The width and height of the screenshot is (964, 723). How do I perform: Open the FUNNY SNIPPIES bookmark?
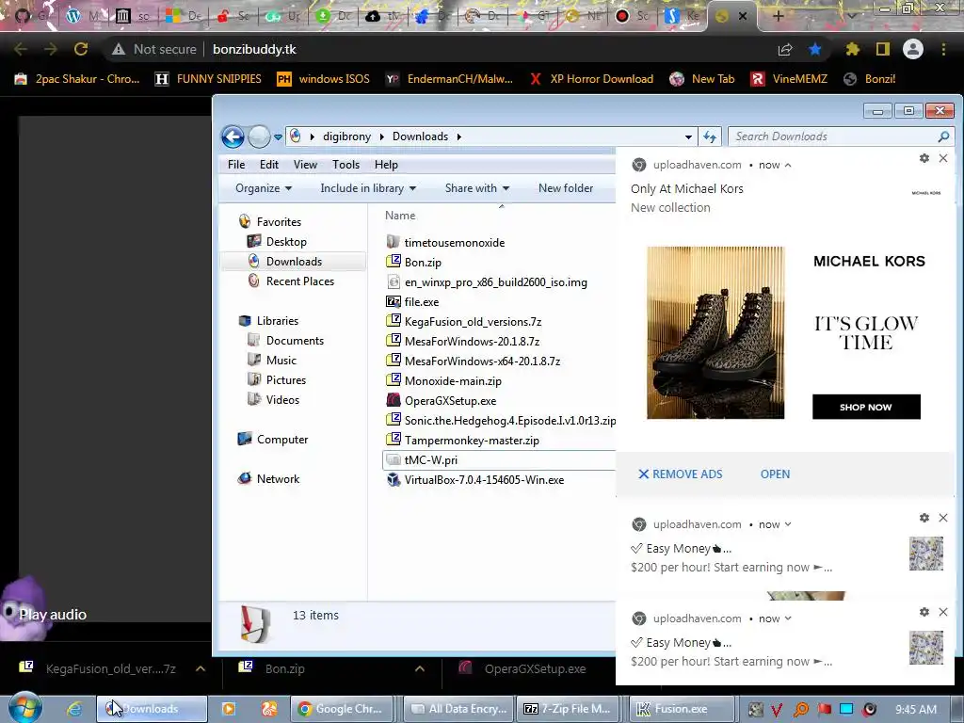(208, 79)
